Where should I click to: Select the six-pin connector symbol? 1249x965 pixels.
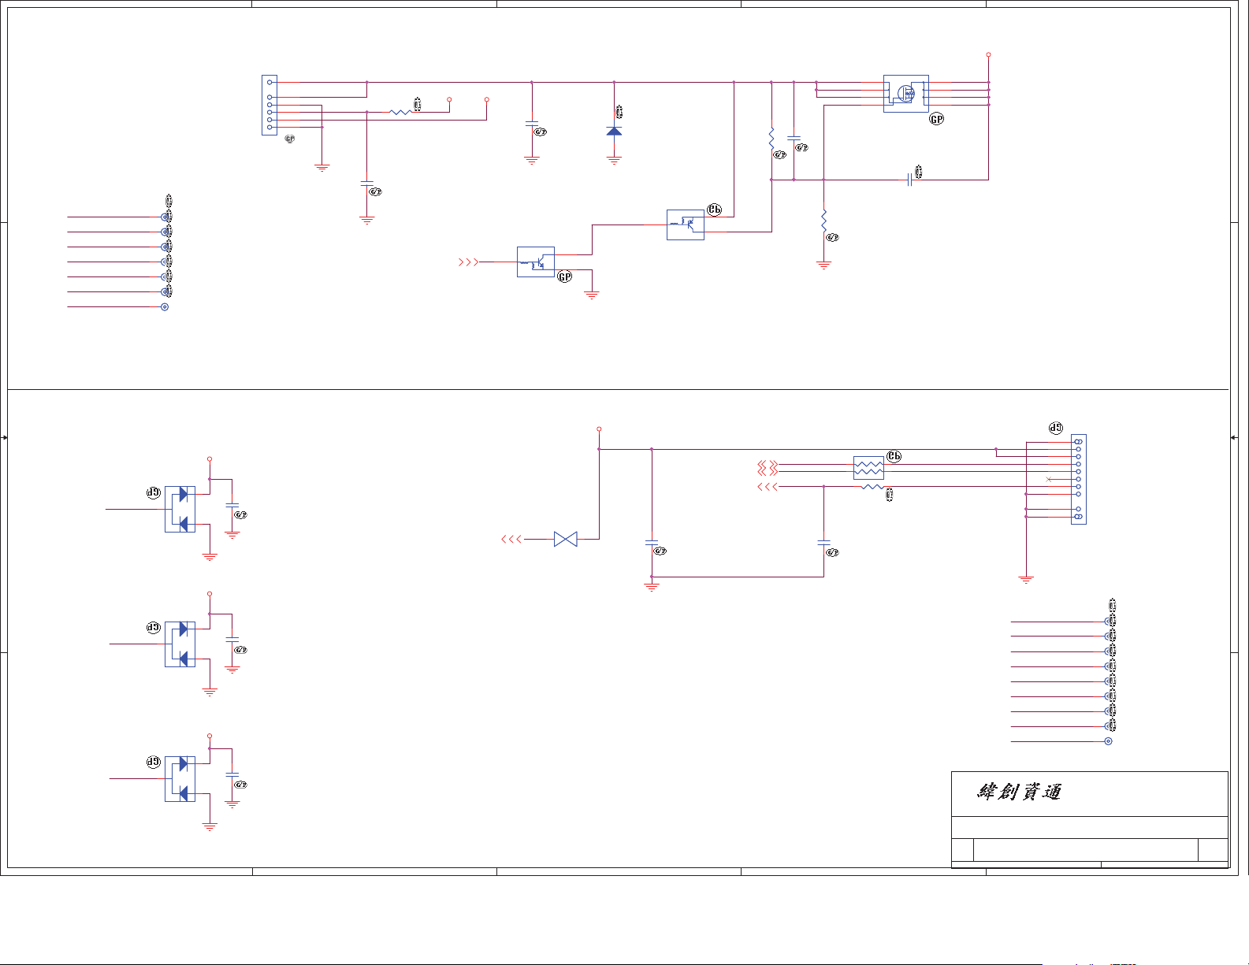click(x=270, y=105)
